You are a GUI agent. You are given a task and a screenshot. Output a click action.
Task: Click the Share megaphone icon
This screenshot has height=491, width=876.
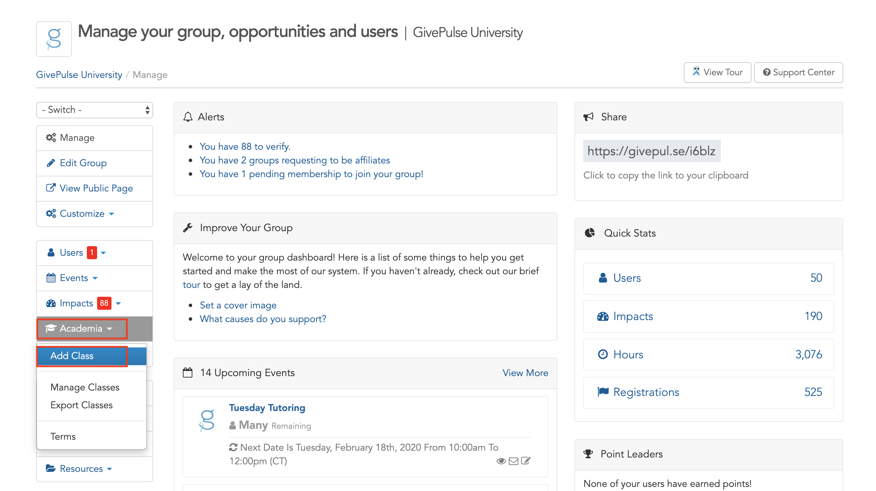coord(588,117)
